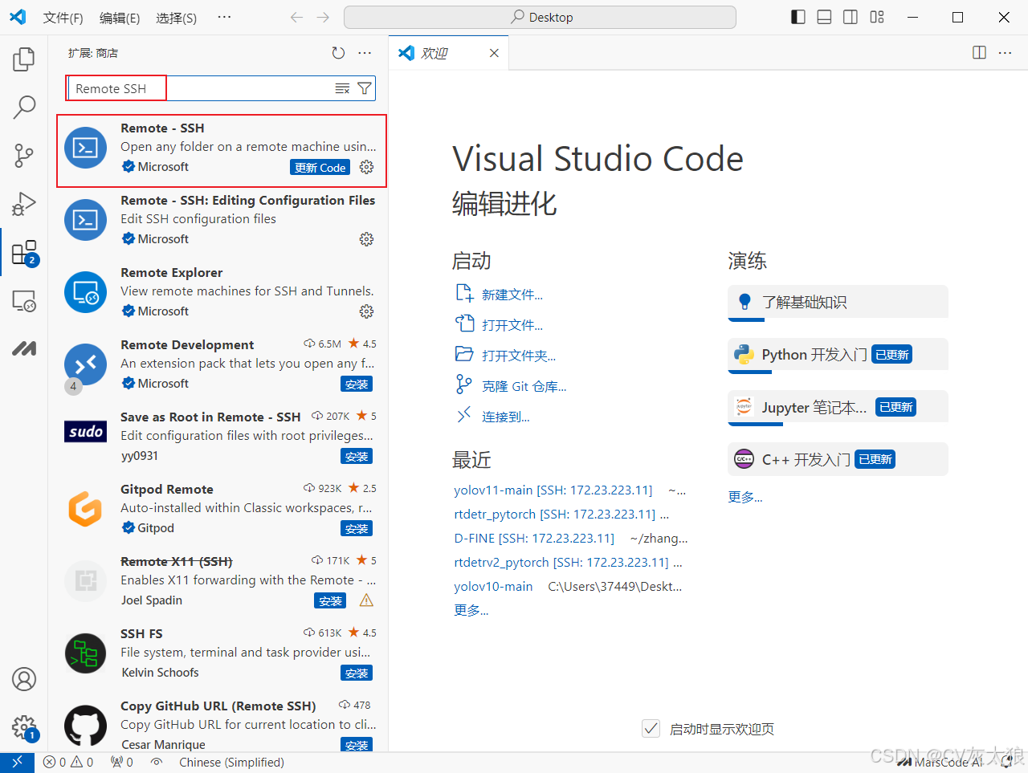Click 克隆 Git 仓库... link
The height and width of the screenshot is (773, 1028).
pyautogui.click(x=524, y=386)
